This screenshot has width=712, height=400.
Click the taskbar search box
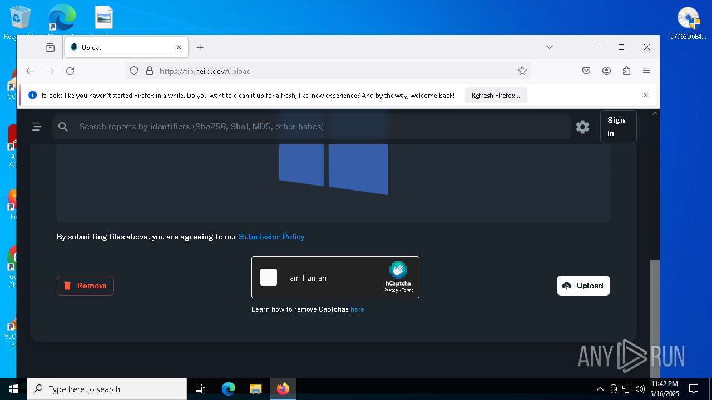click(x=107, y=389)
